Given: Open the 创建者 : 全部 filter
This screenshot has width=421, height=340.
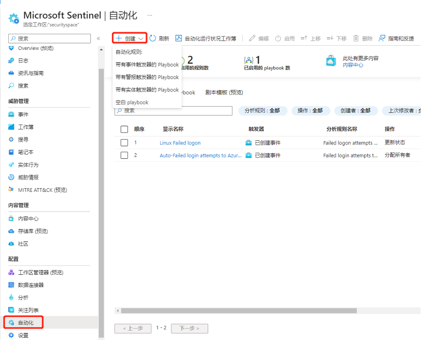Looking at the screenshot, I should 356,111.
